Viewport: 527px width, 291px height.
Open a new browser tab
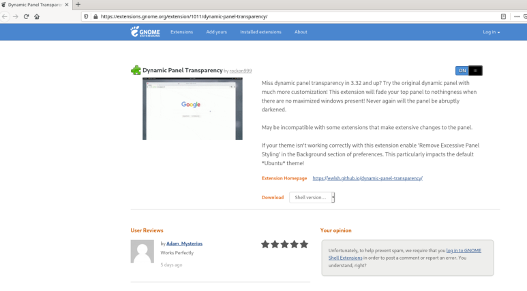[78, 4]
